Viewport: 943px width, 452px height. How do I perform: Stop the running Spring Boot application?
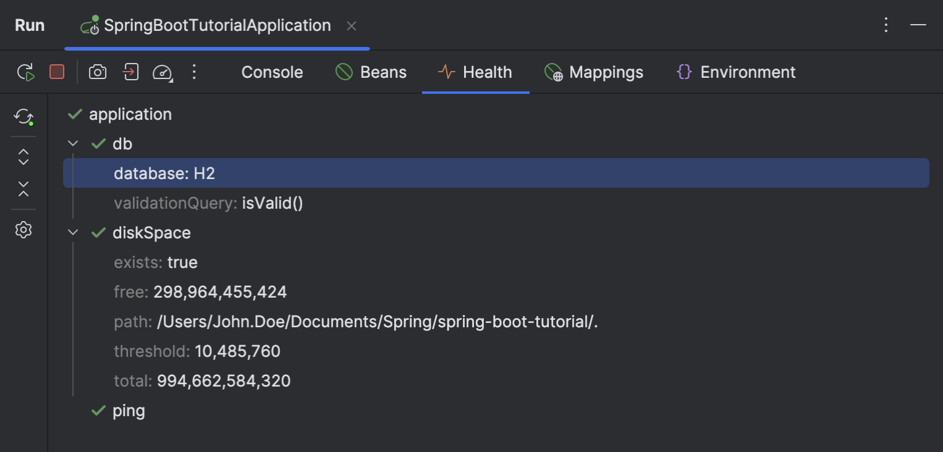pos(56,72)
